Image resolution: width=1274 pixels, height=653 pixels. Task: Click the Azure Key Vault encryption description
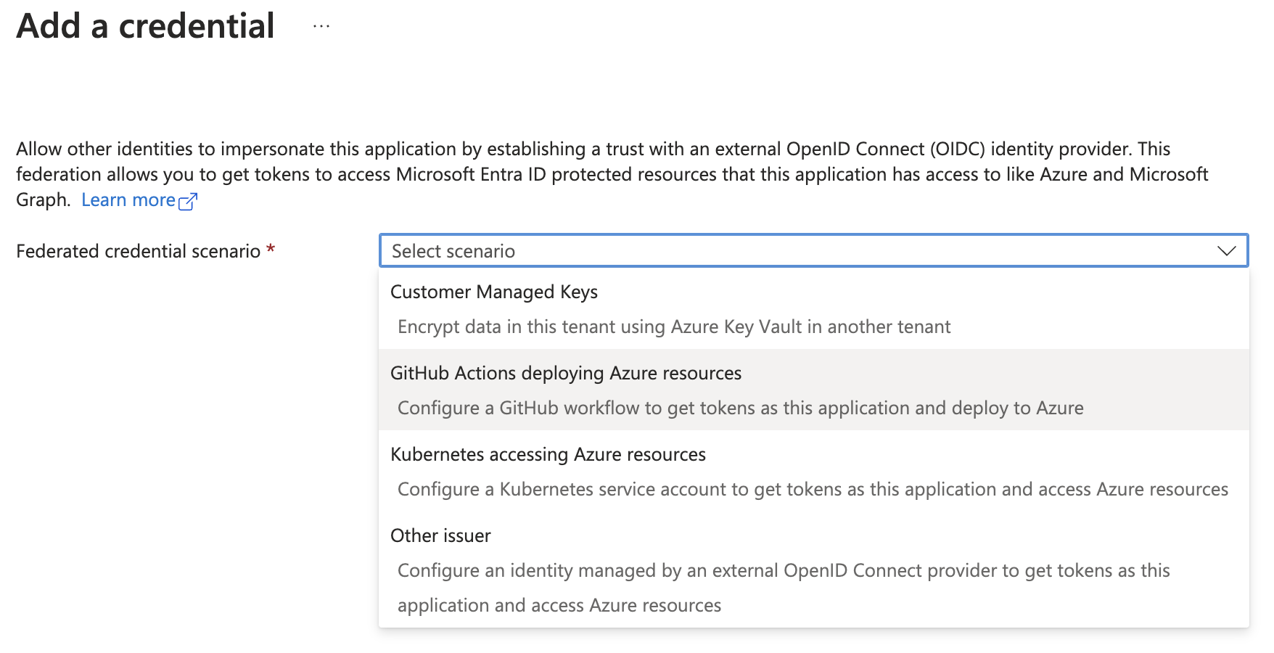point(673,326)
